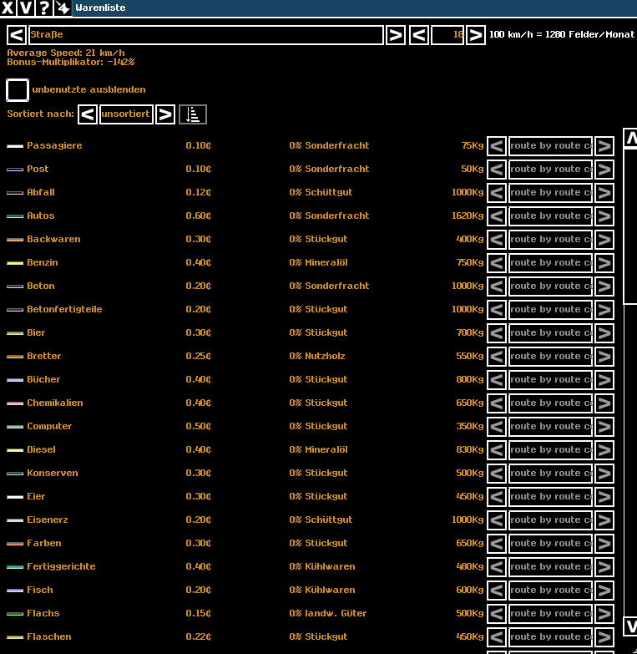Click the vertical scrollbar track

[x=630, y=459]
